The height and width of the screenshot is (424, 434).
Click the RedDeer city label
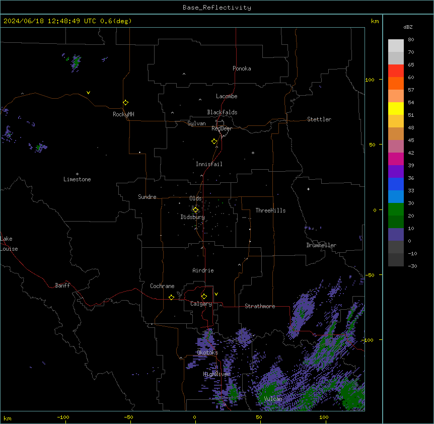point(222,128)
